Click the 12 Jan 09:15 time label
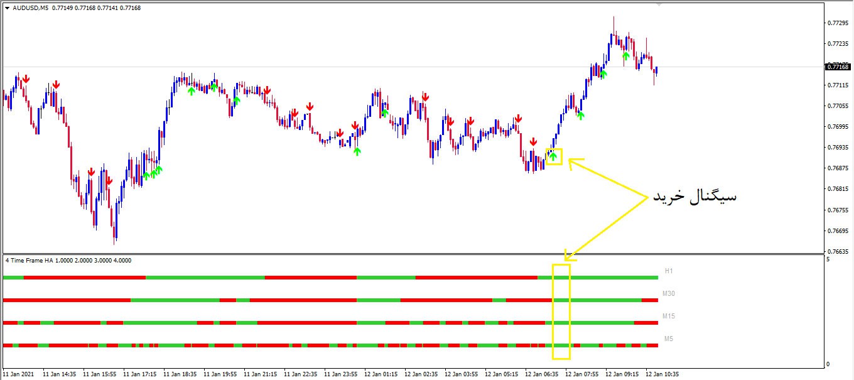The width and height of the screenshot is (854, 380). click(622, 374)
